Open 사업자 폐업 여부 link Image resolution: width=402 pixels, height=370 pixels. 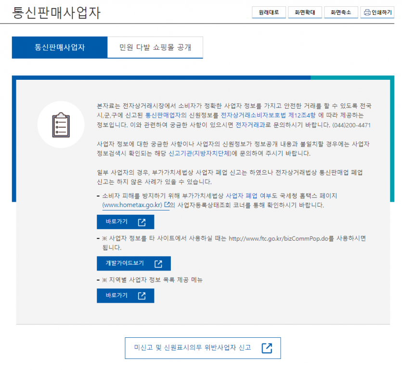[248, 196]
